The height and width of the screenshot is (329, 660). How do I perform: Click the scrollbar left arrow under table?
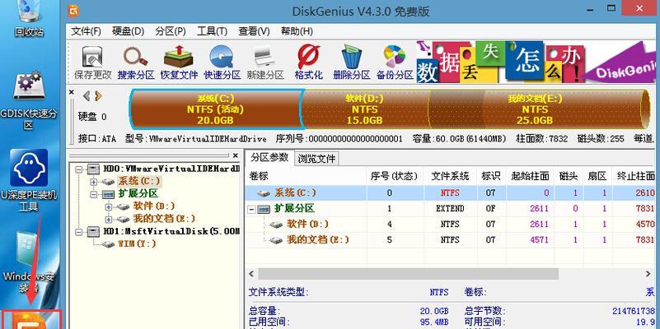pos(251,274)
